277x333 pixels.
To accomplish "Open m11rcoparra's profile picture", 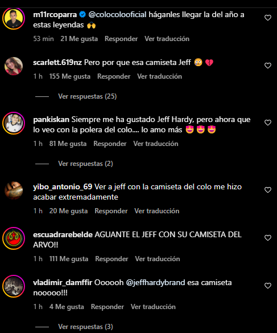I will point(14,18).
